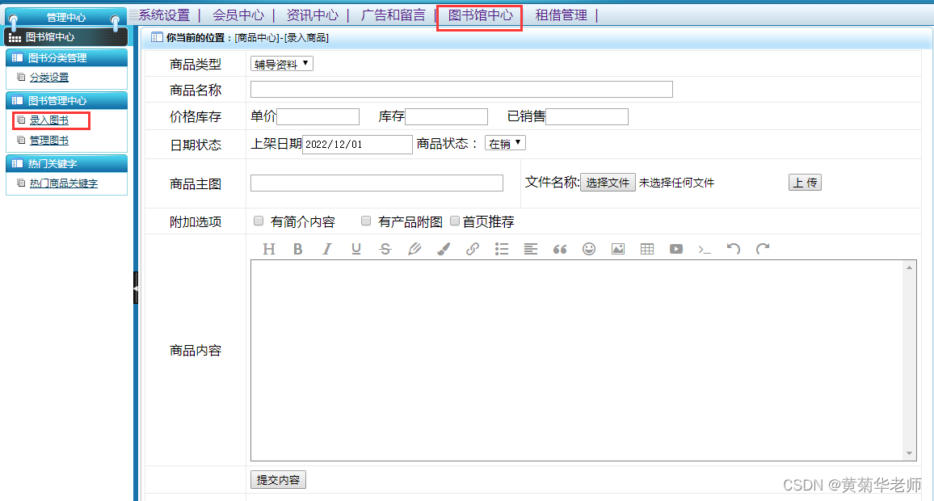Apply strikethrough formatting to content text
The image size is (934, 501).
(x=385, y=249)
